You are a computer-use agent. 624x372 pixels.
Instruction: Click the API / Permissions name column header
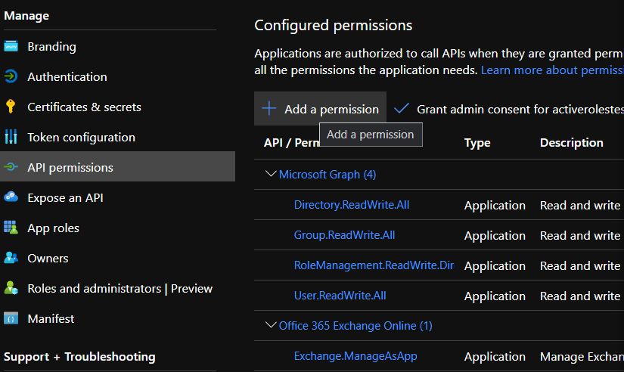click(x=291, y=142)
